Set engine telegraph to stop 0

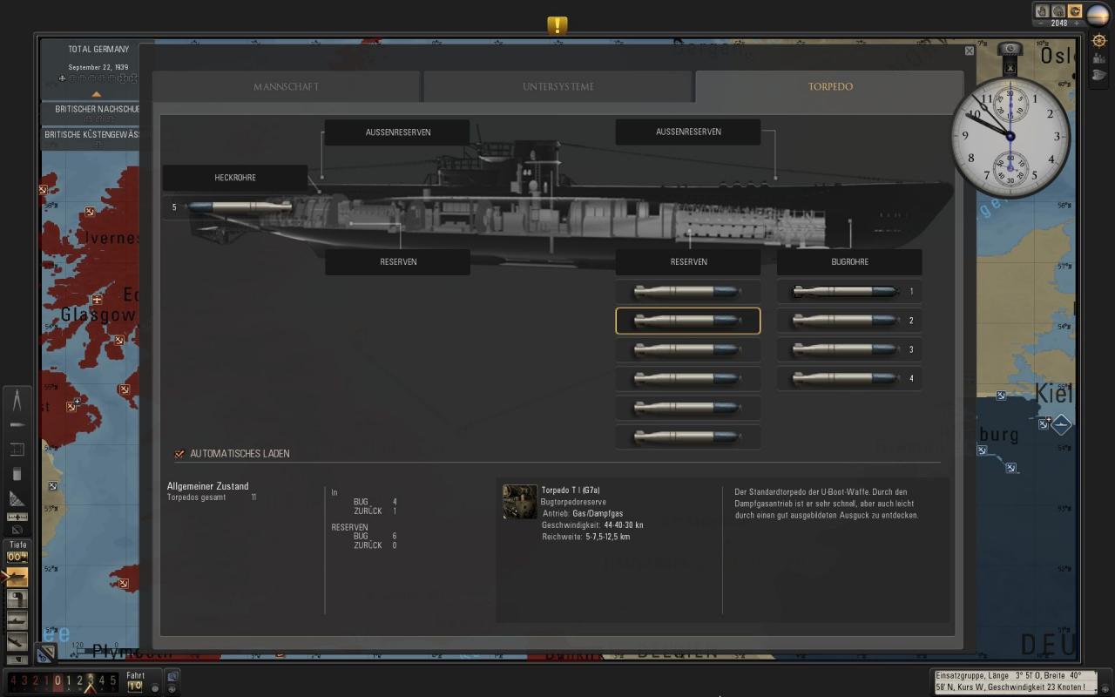[57, 680]
